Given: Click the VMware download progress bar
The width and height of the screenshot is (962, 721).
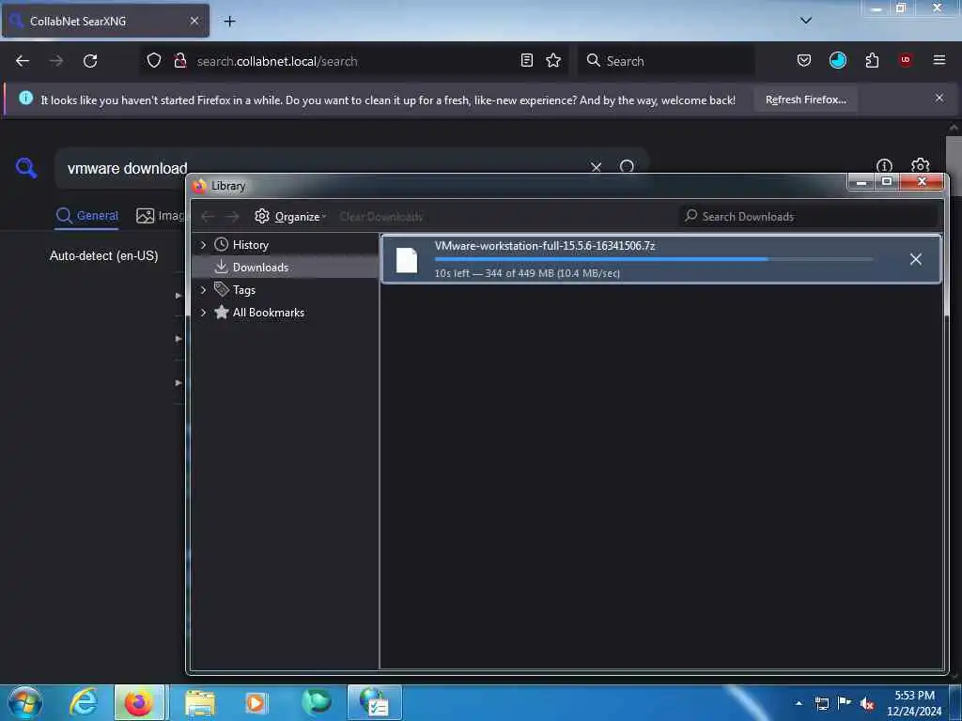Looking at the screenshot, I should (654, 259).
